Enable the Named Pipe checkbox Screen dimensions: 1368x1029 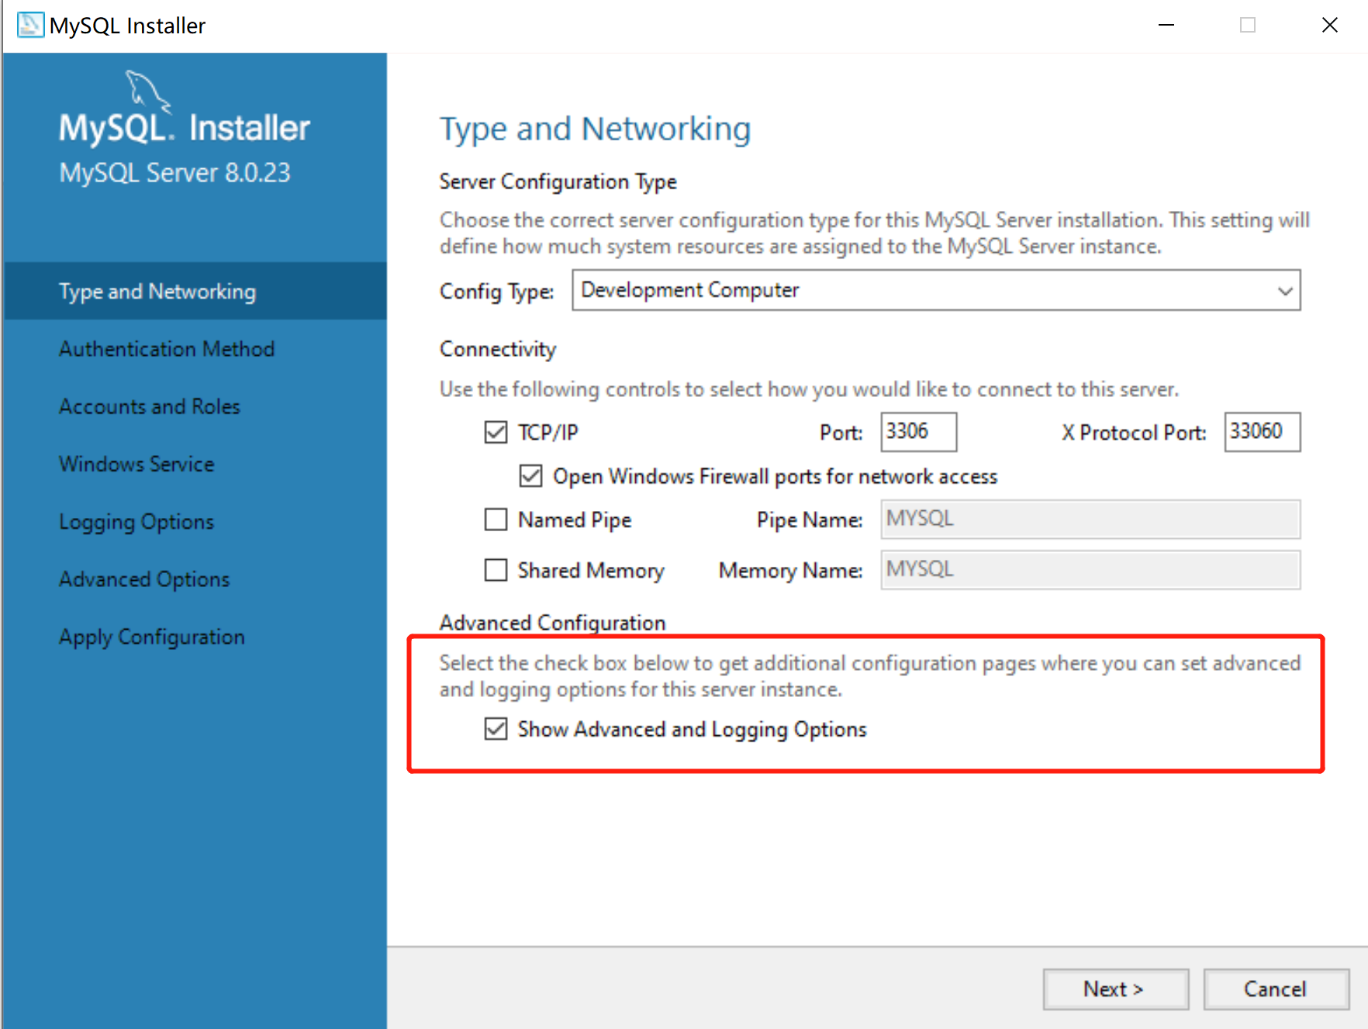coord(496,520)
